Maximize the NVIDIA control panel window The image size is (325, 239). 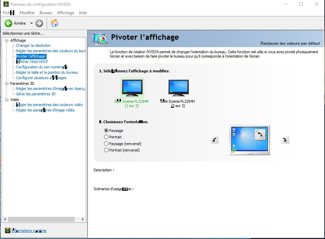301,4
